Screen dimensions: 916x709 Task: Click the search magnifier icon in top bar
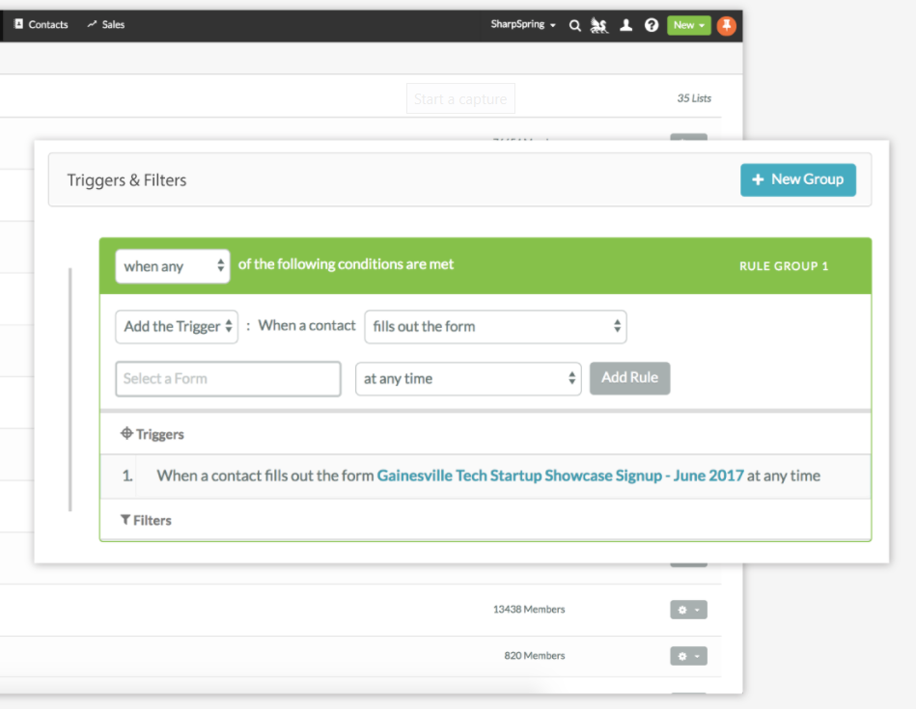[575, 25]
